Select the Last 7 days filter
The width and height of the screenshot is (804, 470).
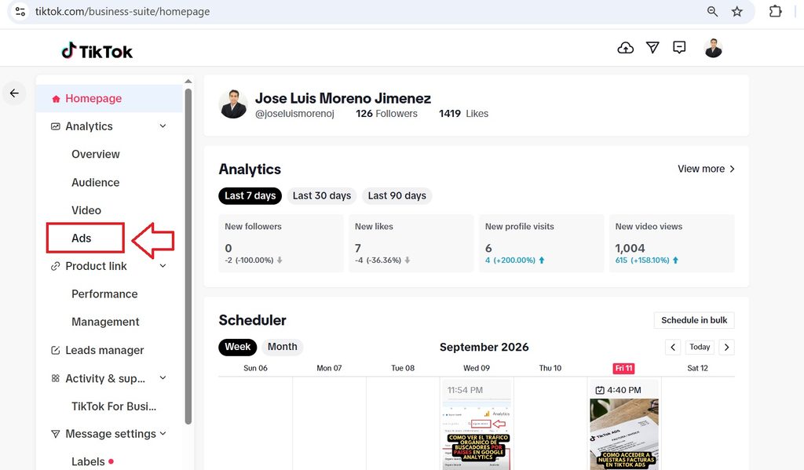[250, 196]
